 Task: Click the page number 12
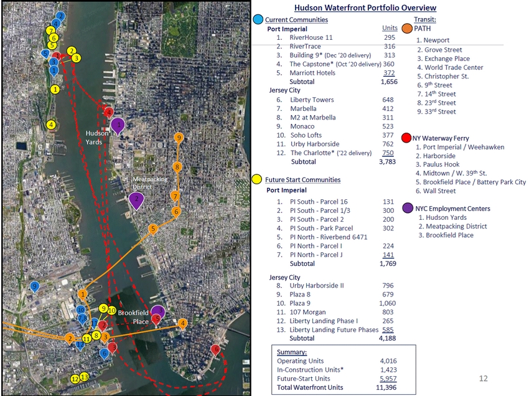(484, 378)
